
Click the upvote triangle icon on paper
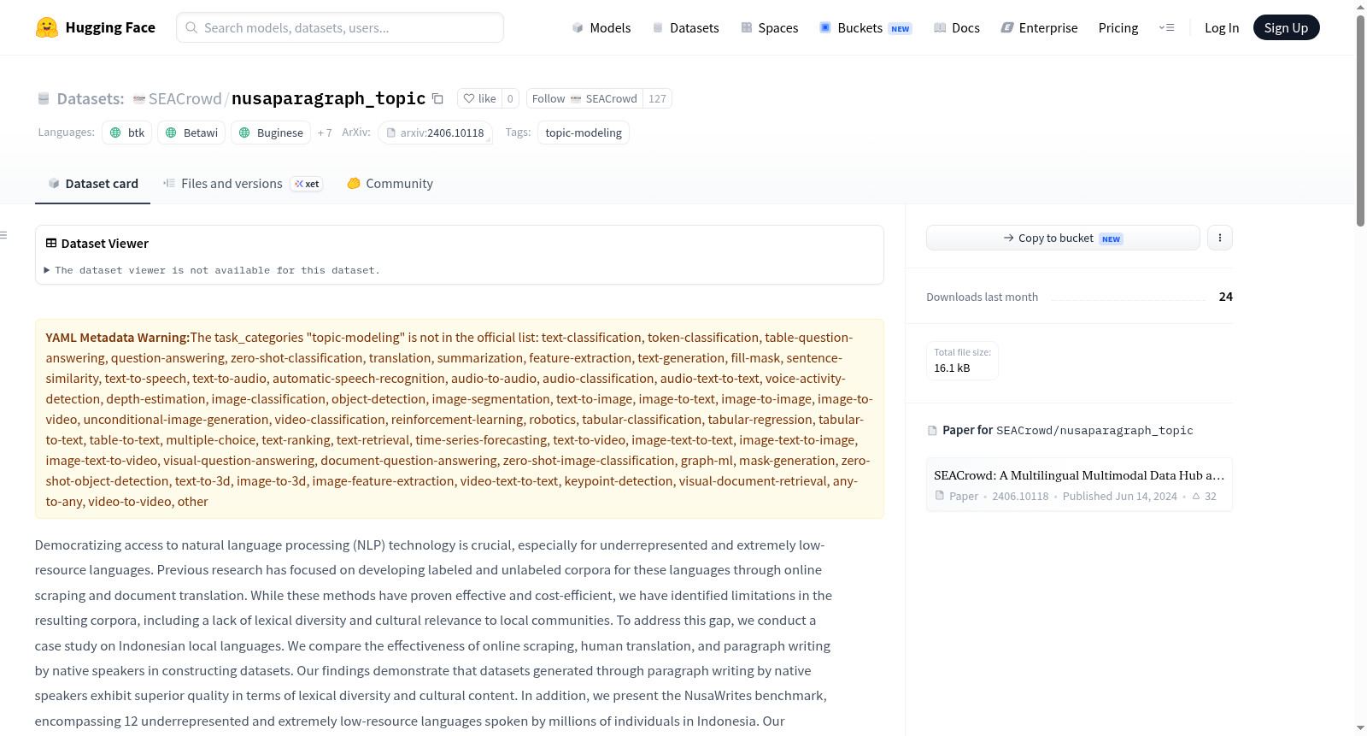pyautogui.click(x=1196, y=496)
